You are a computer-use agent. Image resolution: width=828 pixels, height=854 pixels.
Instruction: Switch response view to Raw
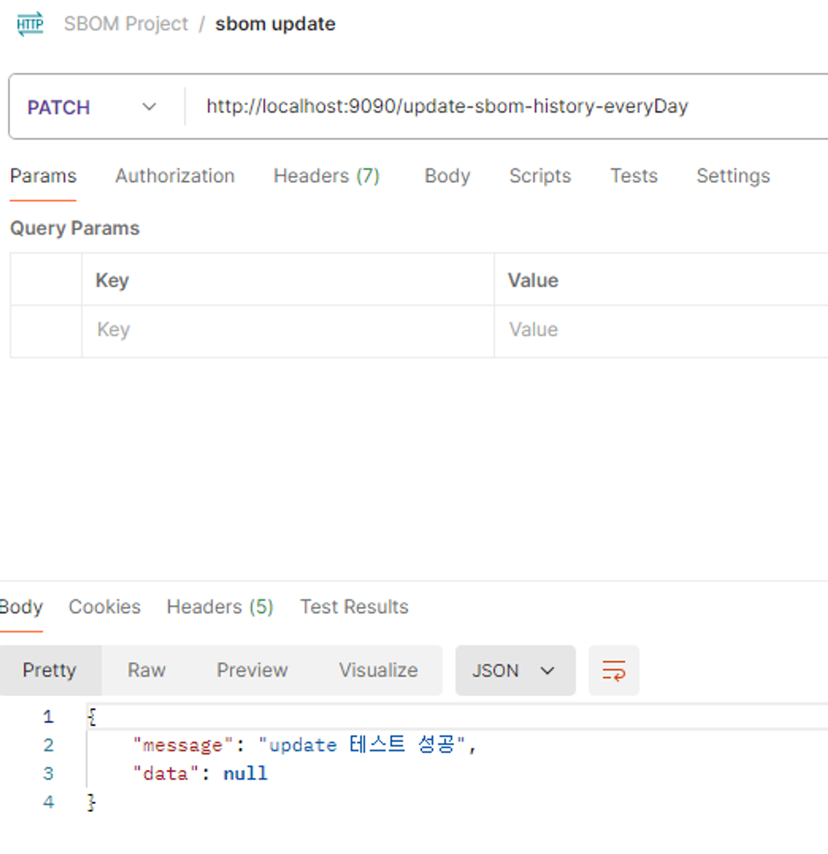[x=146, y=670]
